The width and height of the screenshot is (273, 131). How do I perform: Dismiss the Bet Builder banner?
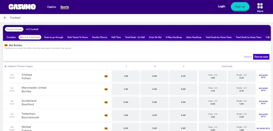coord(248,57)
